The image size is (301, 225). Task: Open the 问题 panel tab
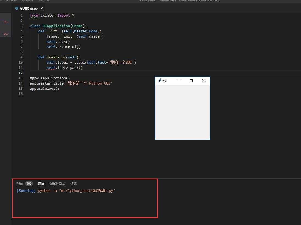[19, 184]
